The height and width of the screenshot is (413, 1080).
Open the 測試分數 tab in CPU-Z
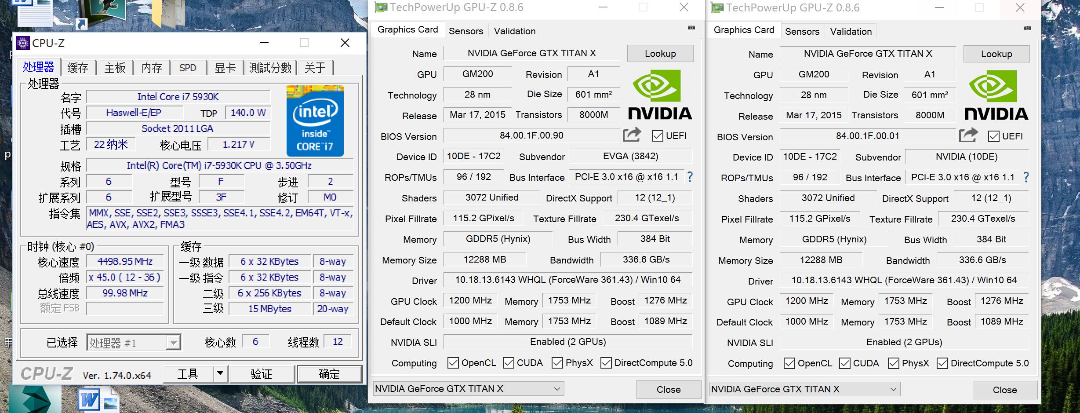coord(270,68)
